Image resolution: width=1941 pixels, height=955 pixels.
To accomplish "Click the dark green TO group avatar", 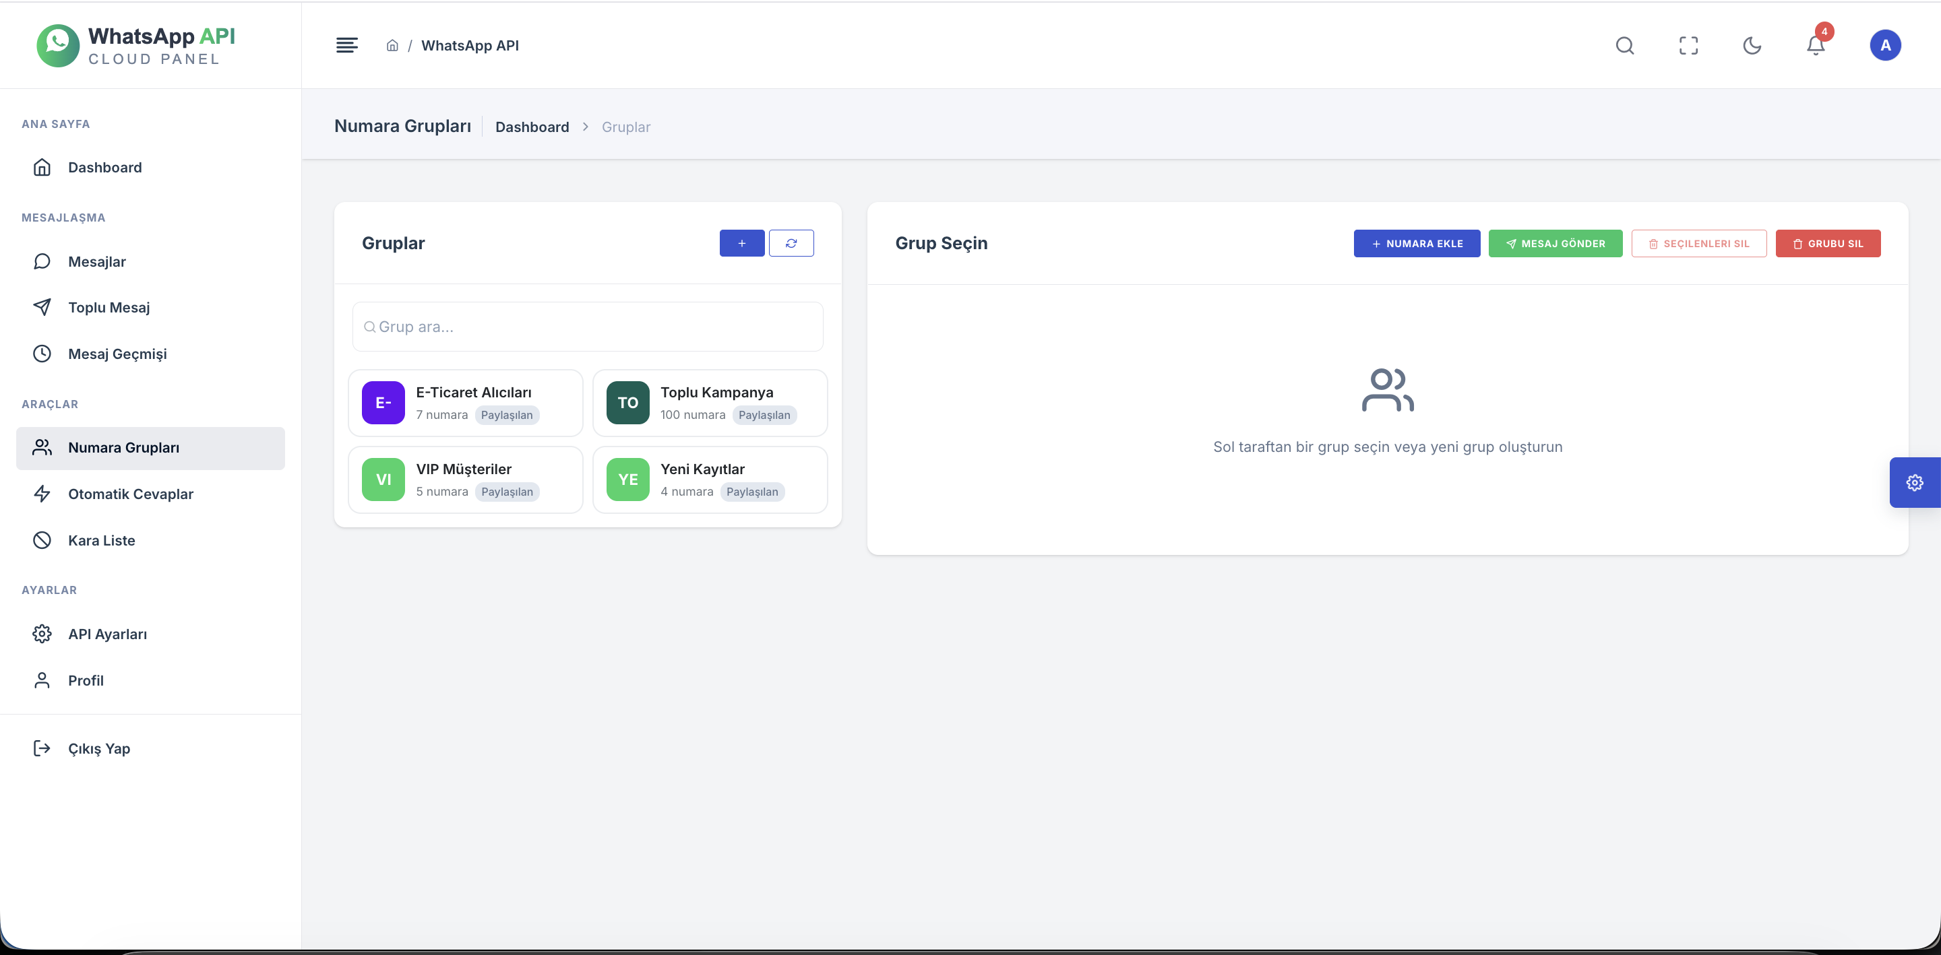I will 627,403.
